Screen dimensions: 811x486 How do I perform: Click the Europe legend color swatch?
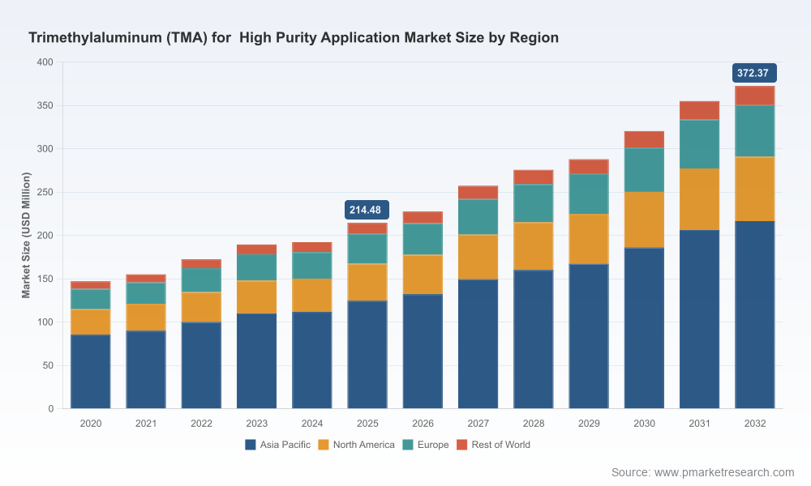408,445
